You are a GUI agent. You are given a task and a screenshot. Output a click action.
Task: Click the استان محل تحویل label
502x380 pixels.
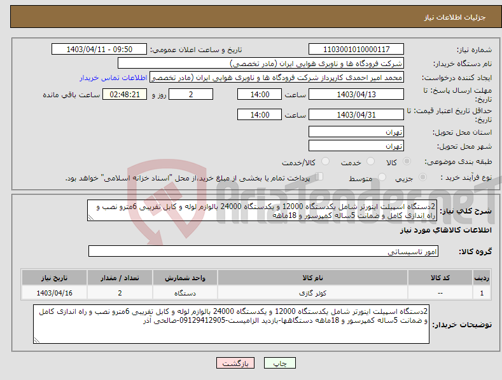click(x=463, y=132)
